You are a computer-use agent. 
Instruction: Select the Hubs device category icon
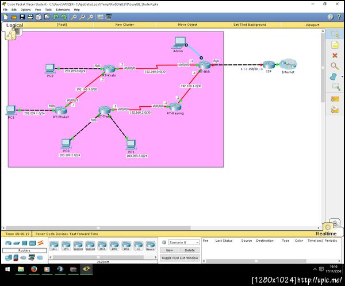coord(24,243)
